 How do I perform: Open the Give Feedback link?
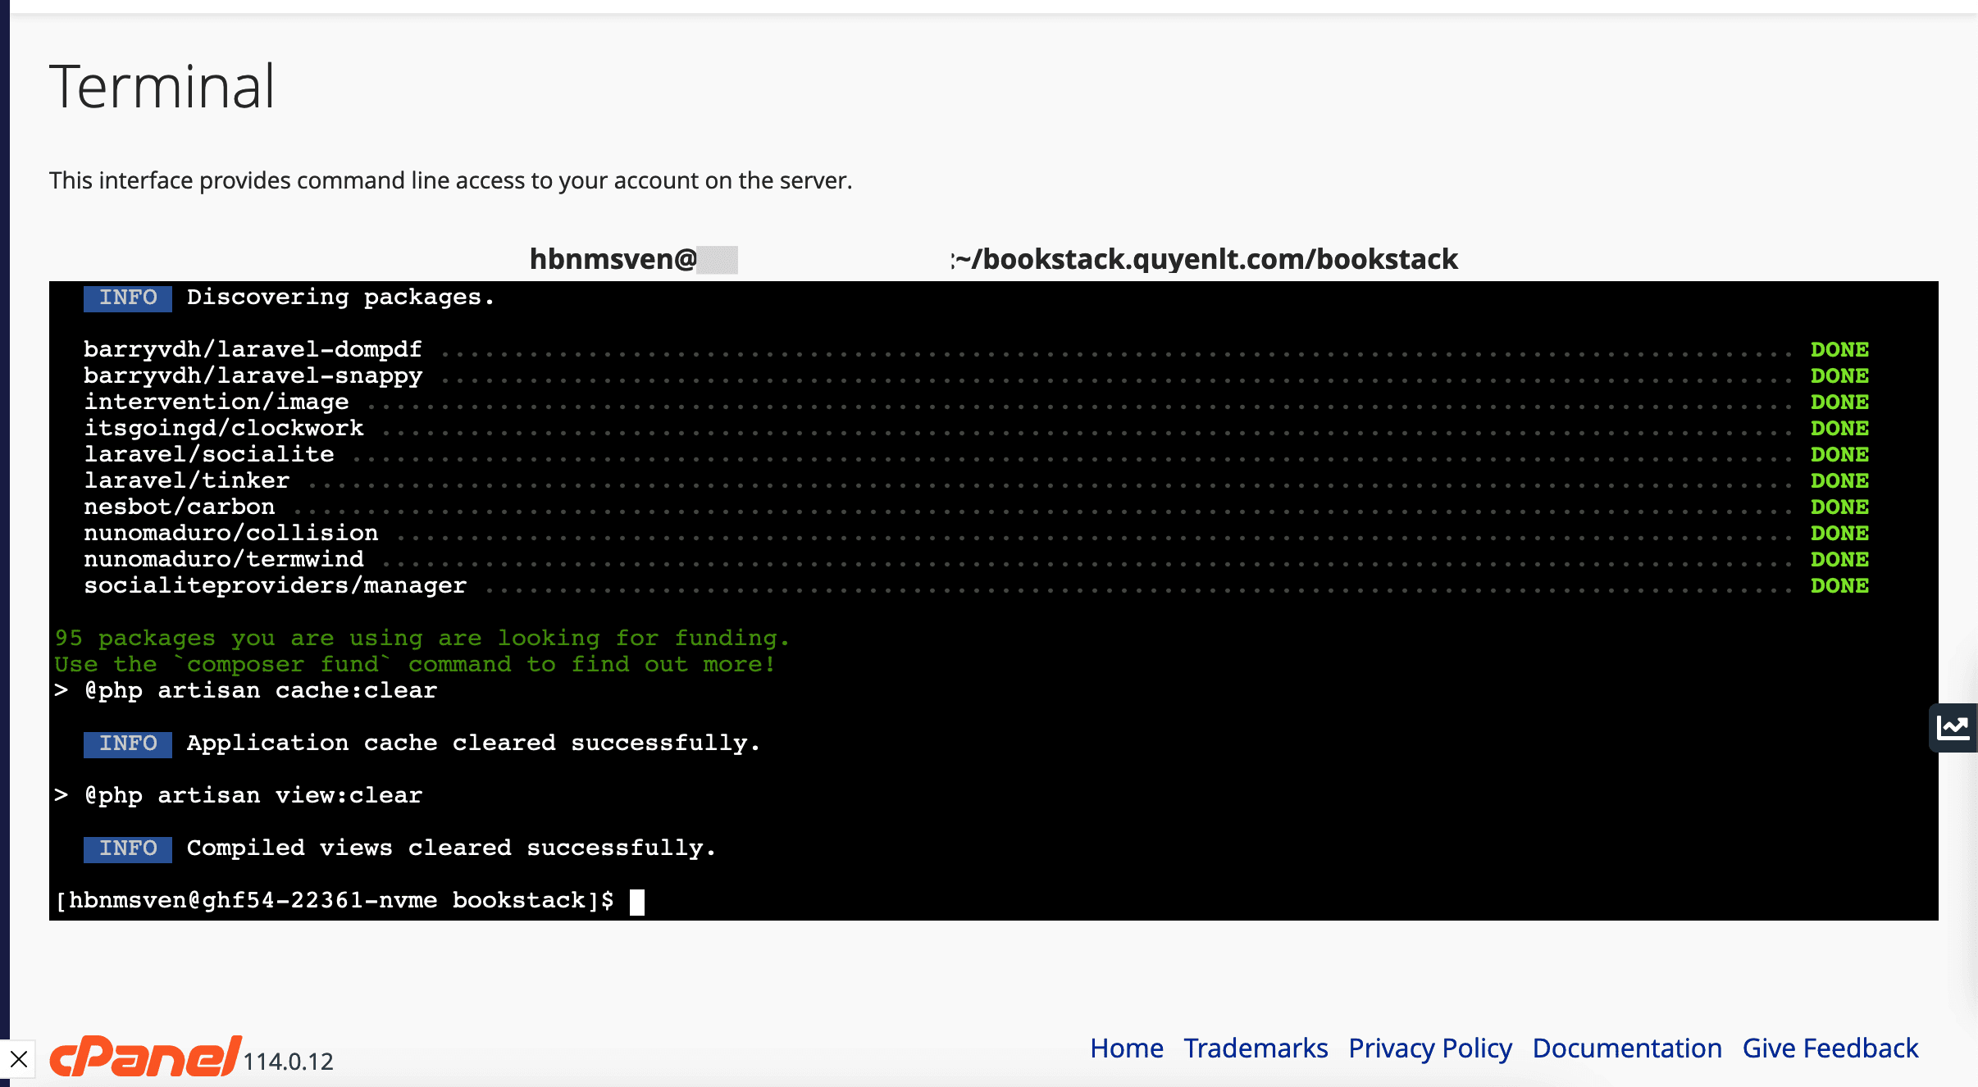[1830, 1048]
